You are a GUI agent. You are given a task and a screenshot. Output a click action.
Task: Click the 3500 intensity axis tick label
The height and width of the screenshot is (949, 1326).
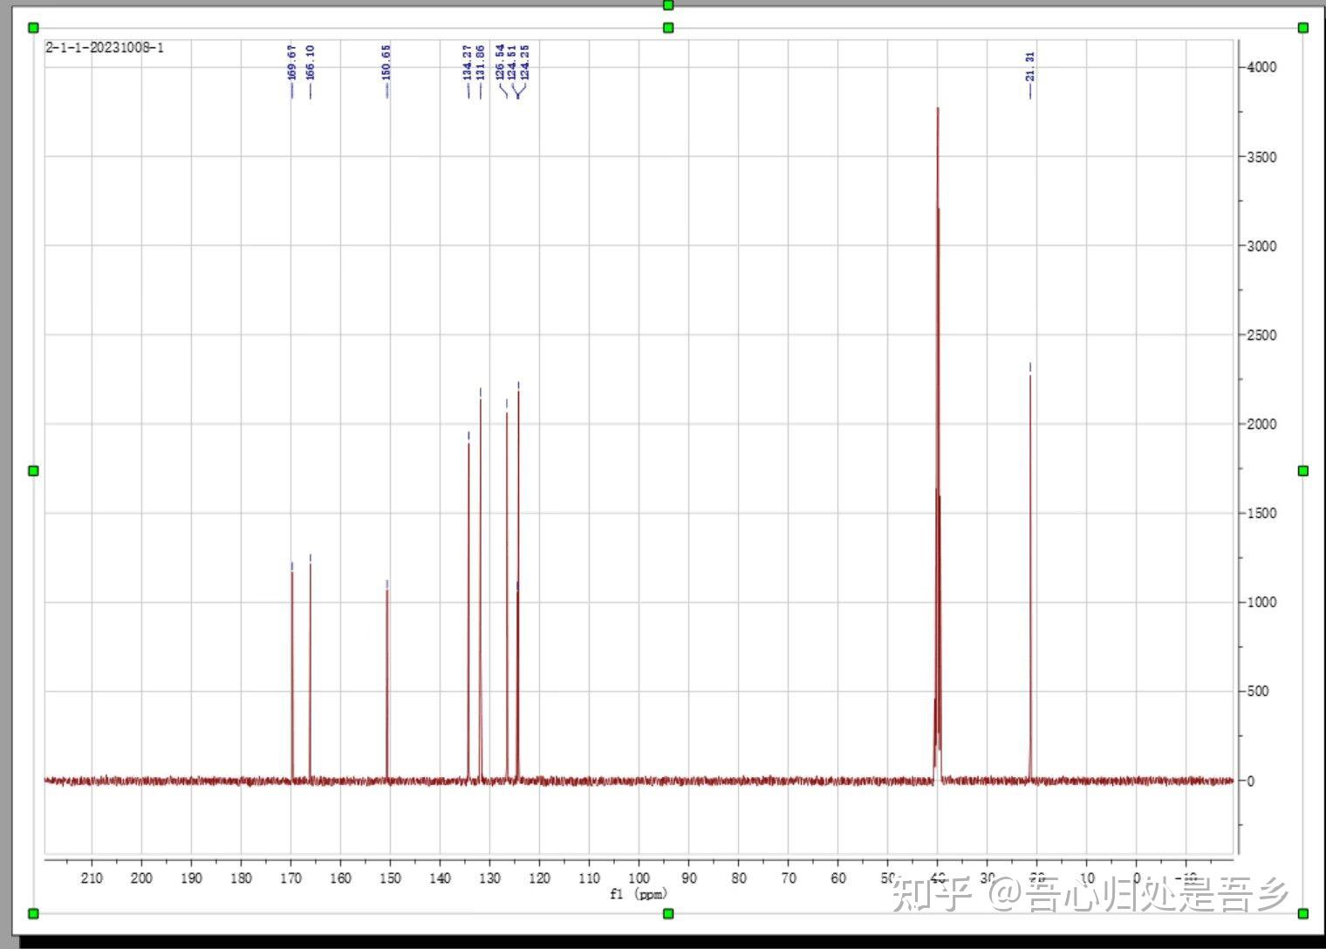click(x=1261, y=157)
